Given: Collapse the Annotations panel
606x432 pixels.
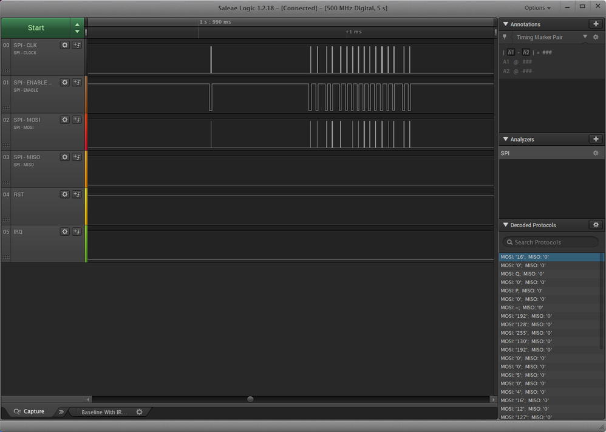Looking at the screenshot, I should 506,24.
